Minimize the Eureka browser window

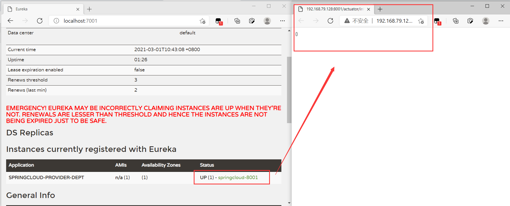tap(254, 6)
